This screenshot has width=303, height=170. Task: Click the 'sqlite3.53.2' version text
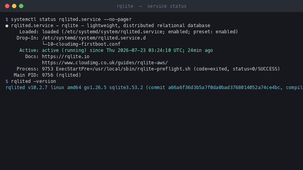[x=126, y=88]
